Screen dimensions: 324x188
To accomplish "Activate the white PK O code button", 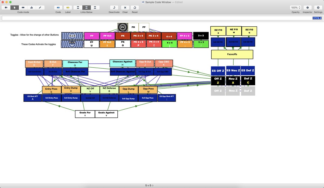I will (123, 44).
